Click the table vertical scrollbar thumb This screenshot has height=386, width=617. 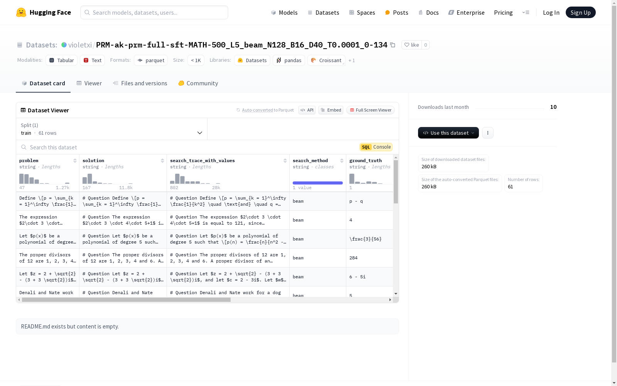point(396,182)
